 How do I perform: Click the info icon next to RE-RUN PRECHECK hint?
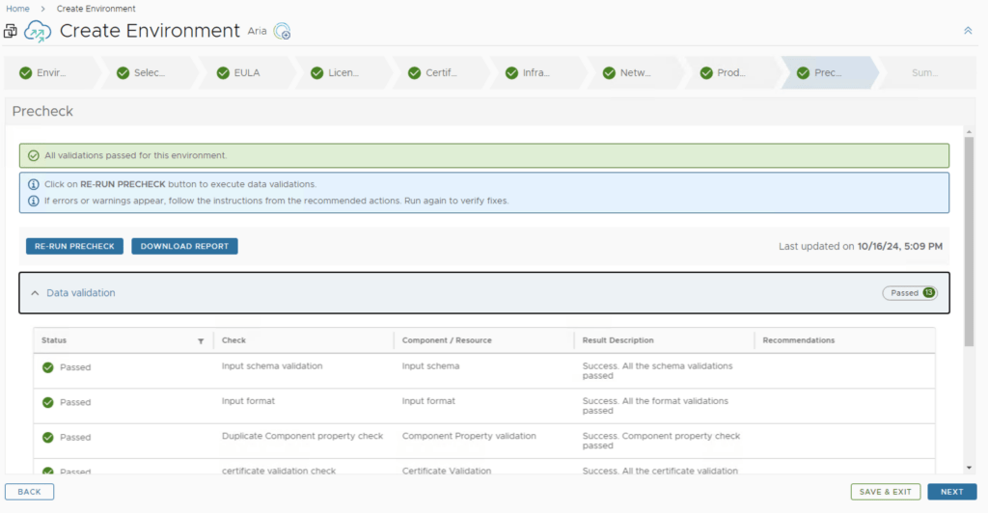coord(34,184)
